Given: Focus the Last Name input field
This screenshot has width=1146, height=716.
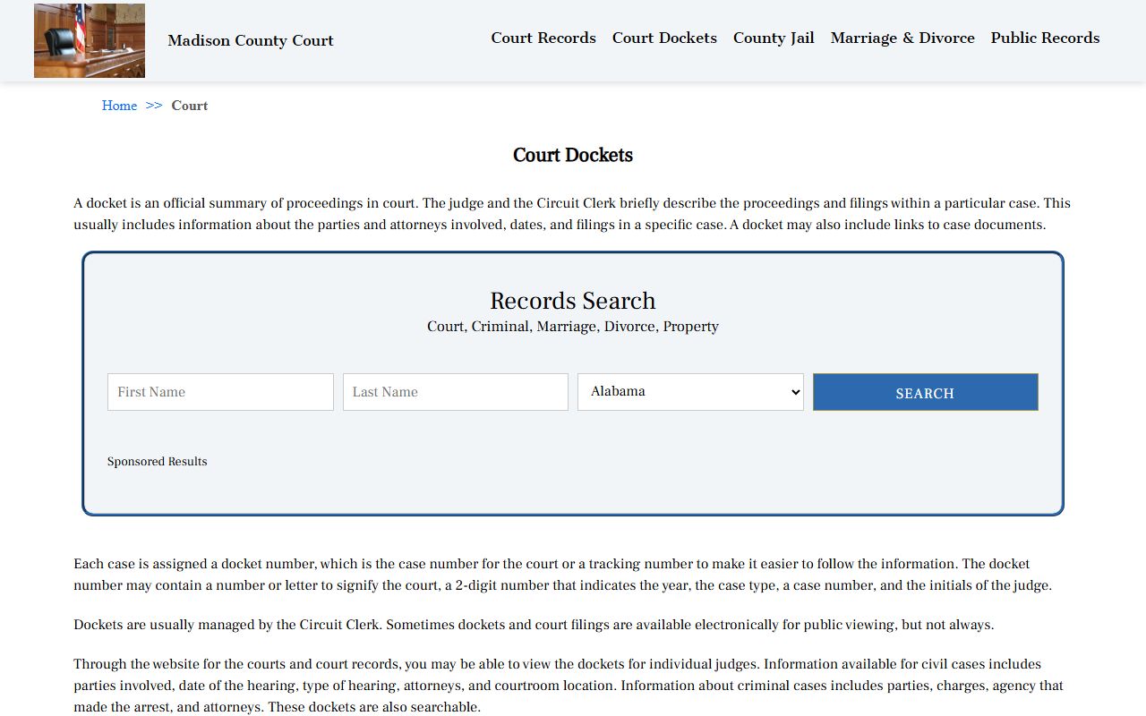Looking at the screenshot, I should (x=456, y=392).
